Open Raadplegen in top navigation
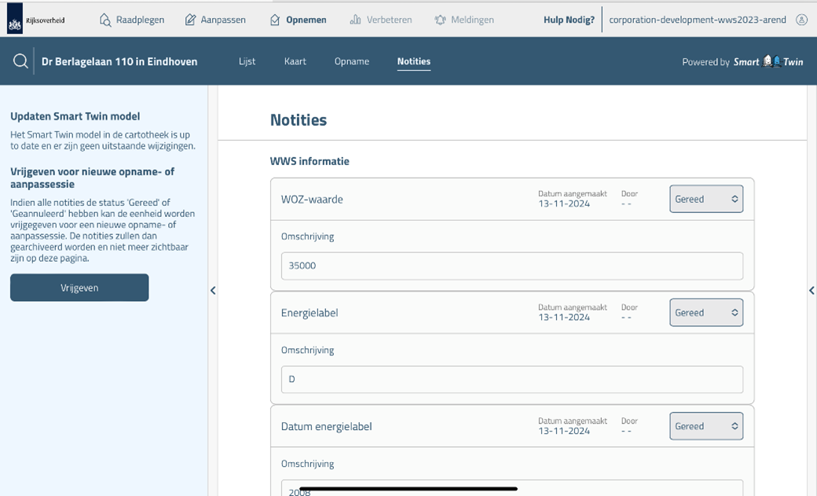The width and height of the screenshot is (817, 496). [132, 20]
